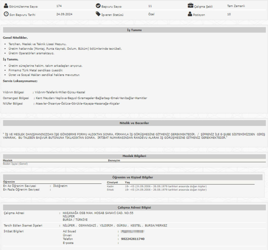Click the Çalışma Adresi Bilgisi header
Screen dimensions: 268x250
coord(134,207)
